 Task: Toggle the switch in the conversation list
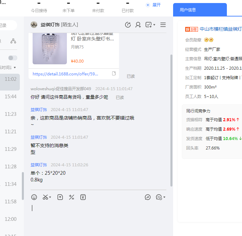(x=13, y=58)
